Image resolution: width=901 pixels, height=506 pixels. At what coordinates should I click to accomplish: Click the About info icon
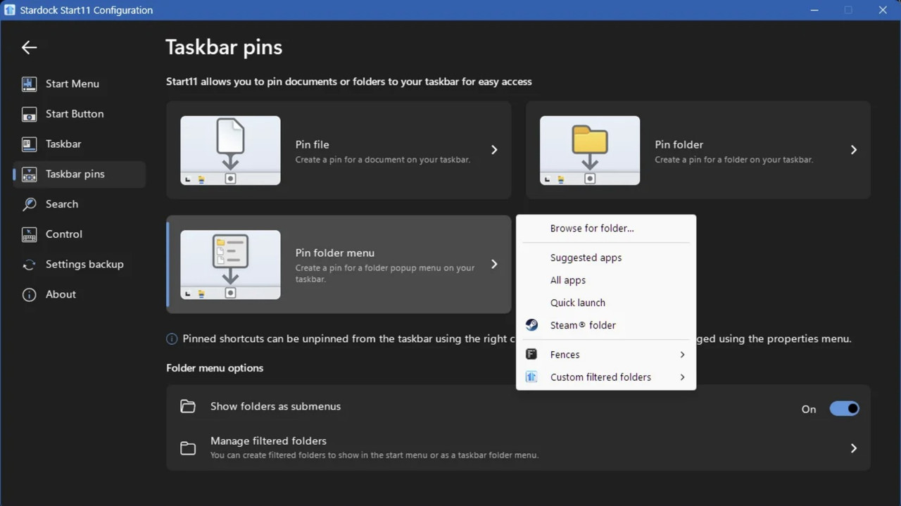click(29, 295)
